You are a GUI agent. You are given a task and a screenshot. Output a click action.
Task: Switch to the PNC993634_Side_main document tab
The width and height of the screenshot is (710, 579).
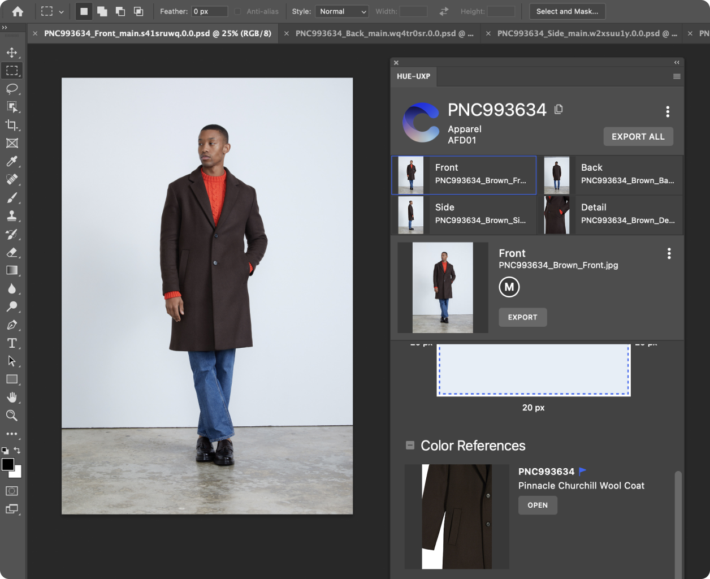(587, 33)
